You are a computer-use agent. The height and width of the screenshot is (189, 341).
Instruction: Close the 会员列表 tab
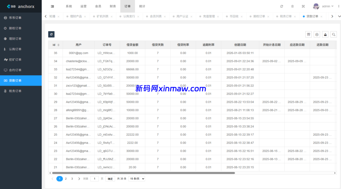(x=165, y=17)
